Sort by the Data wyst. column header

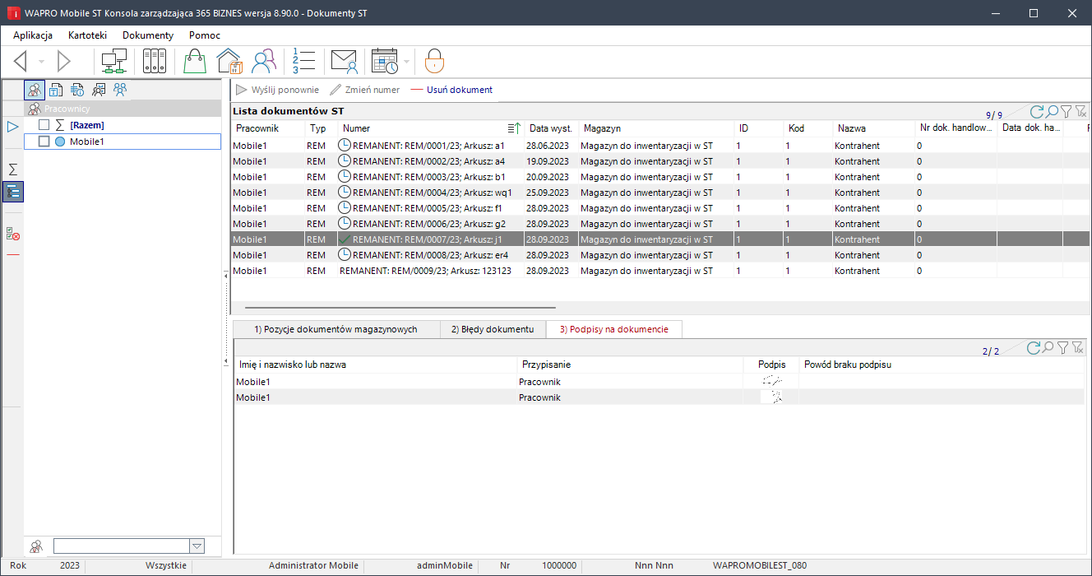tap(551, 128)
